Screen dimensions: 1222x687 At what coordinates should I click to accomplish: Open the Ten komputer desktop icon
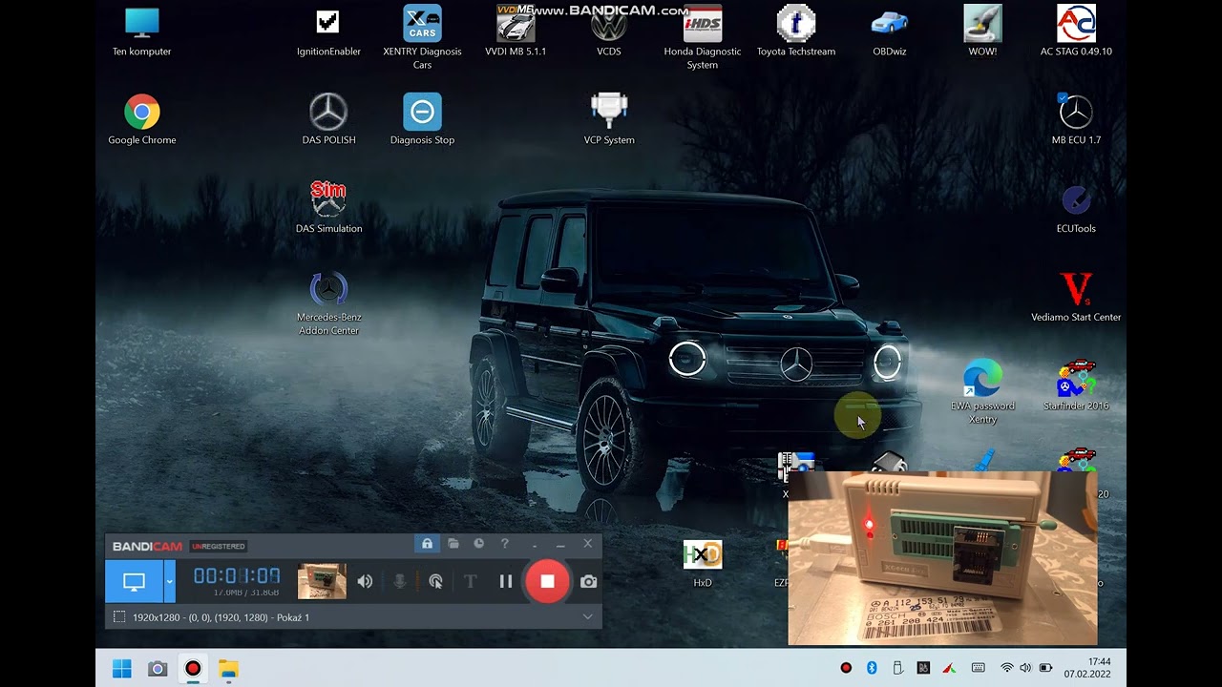142,31
